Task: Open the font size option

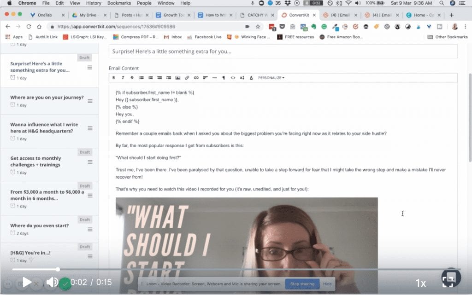Action: click(242, 78)
